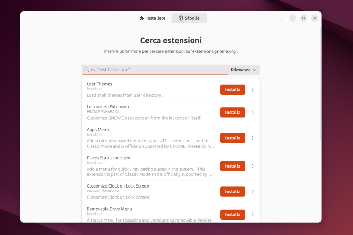Expand details for Removable Drive Menu
The width and height of the screenshot is (353, 235).
pyautogui.click(x=253, y=214)
